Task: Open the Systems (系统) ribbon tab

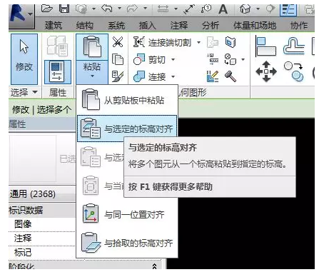Action: click(x=116, y=25)
